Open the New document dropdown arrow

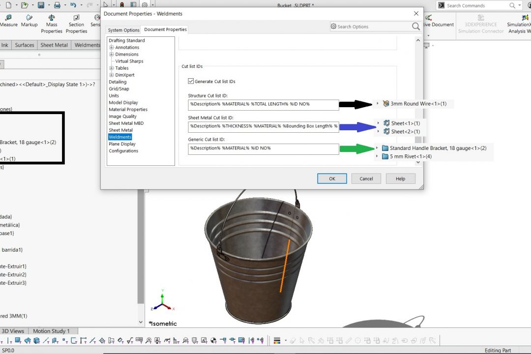16,5
